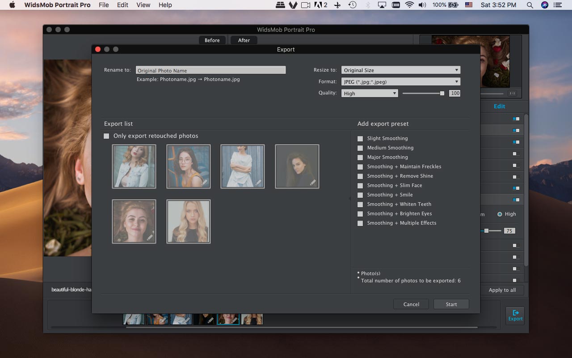572x358 pixels.
Task: Click the Wi-Fi status icon
Action: tap(409, 5)
